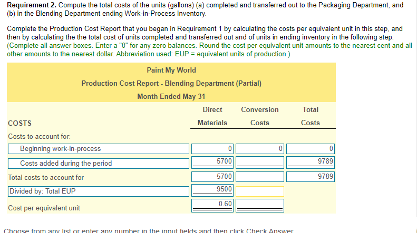417x233 pixels.
Task: Click the Production Cost Report heading
Action: point(171,83)
